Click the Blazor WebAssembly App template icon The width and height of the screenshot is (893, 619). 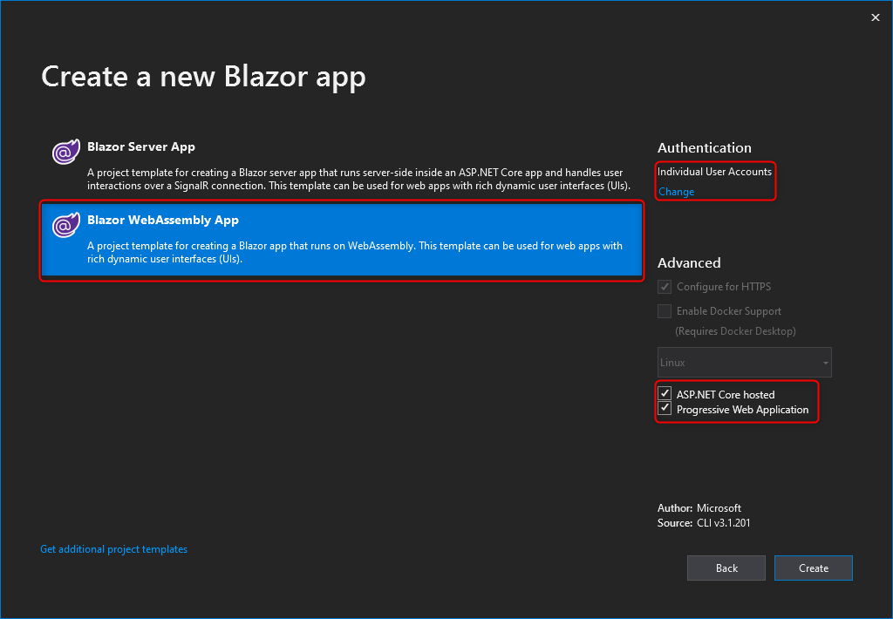click(x=66, y=225)
